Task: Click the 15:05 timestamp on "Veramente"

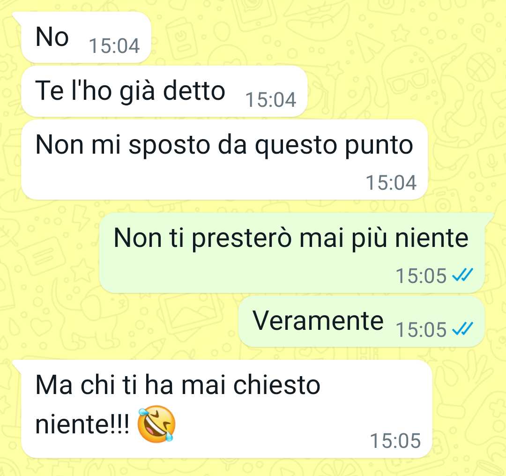Action: [x=421, y=330]
